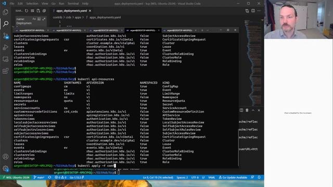Open the File menu
This screenshot has height=187, width=333.
click(12, 4)
